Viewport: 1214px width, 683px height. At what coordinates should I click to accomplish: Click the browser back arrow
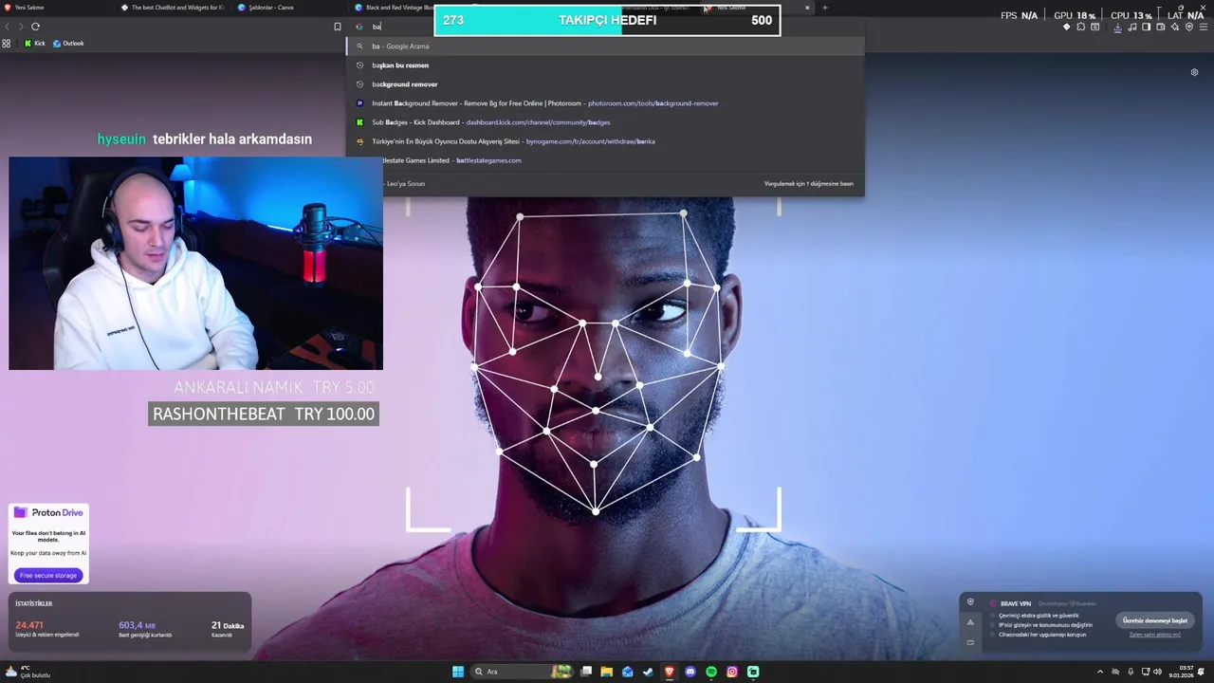(x=8, y=27)
